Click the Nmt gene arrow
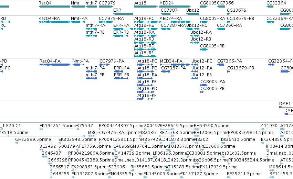The image size is (293, 179). [78, 7]
